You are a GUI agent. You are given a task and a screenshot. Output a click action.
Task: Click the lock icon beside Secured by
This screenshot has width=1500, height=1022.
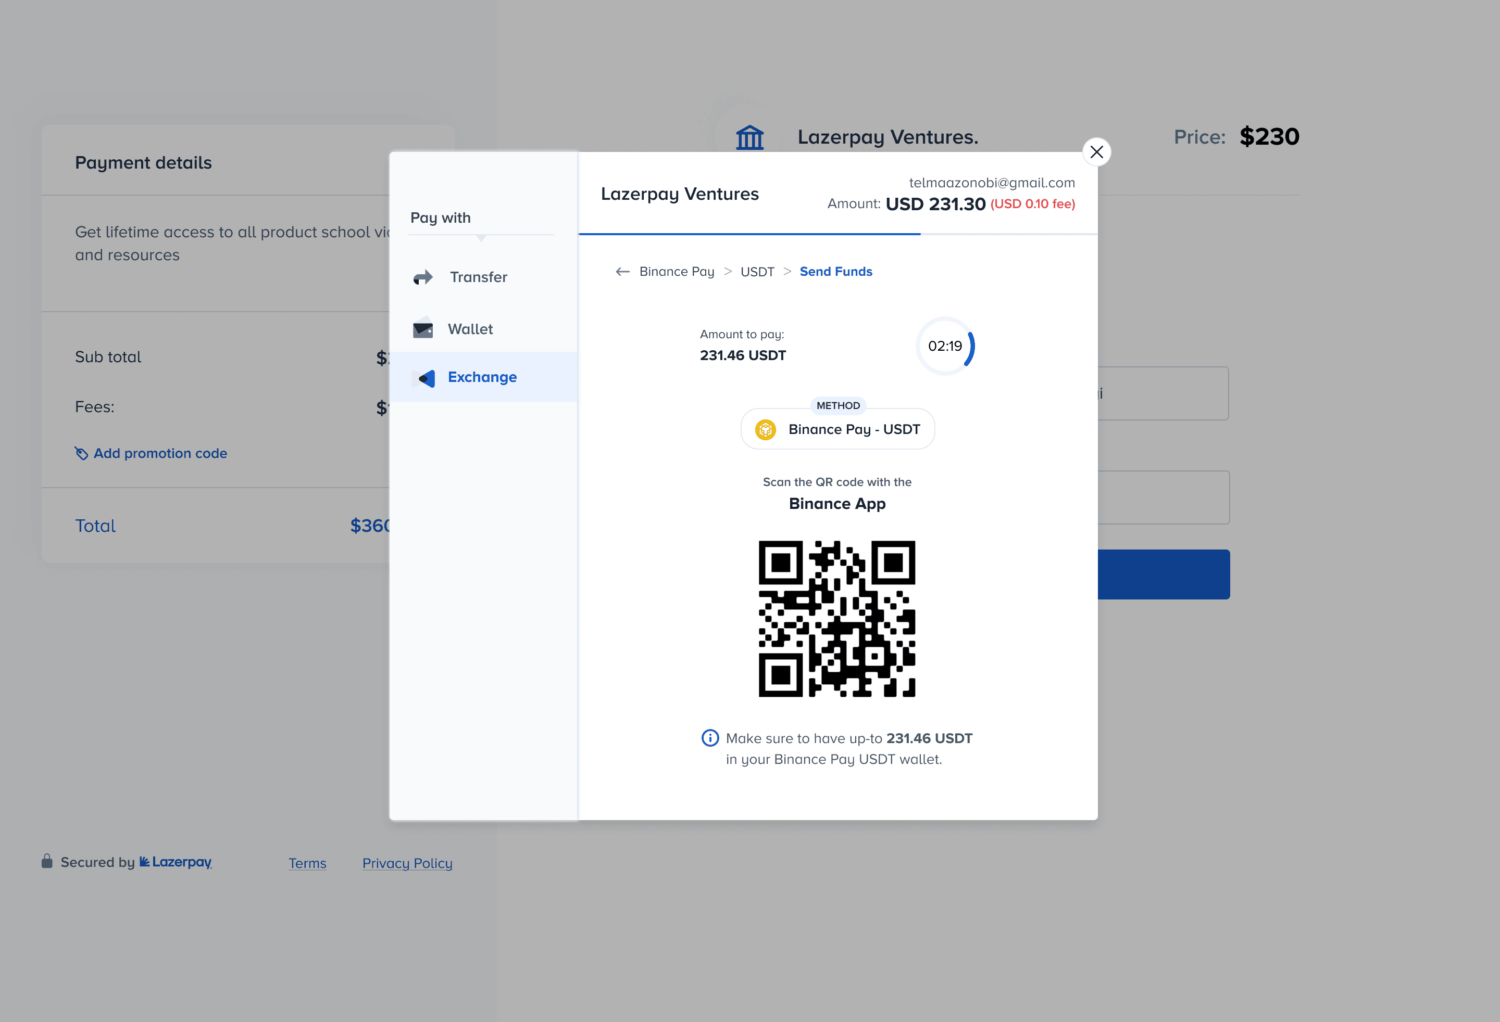pyautogui.click(x=47, y=861)
